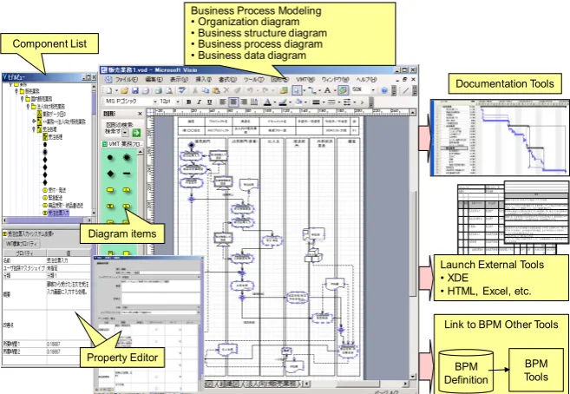Click the drawing canvas vertical scrollbar
Viewport: 570px width, 394px height.
tap(412, 245)
